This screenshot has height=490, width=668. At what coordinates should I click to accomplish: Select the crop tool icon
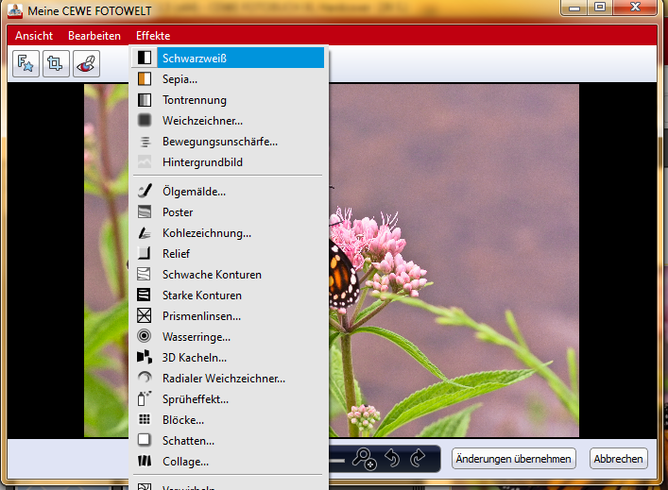(x=56, y=64)
